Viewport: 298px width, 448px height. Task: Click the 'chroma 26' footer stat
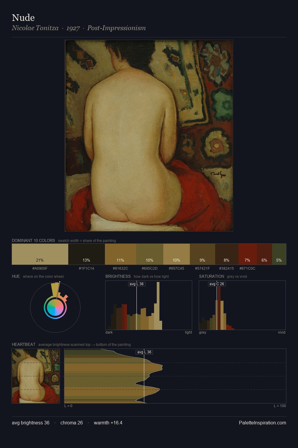point(72,423)
